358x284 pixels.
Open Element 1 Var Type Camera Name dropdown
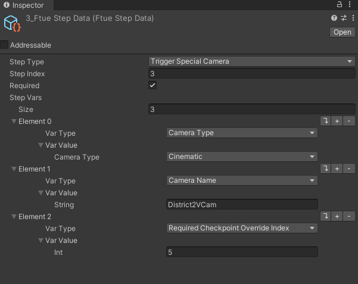pos(242,180)
